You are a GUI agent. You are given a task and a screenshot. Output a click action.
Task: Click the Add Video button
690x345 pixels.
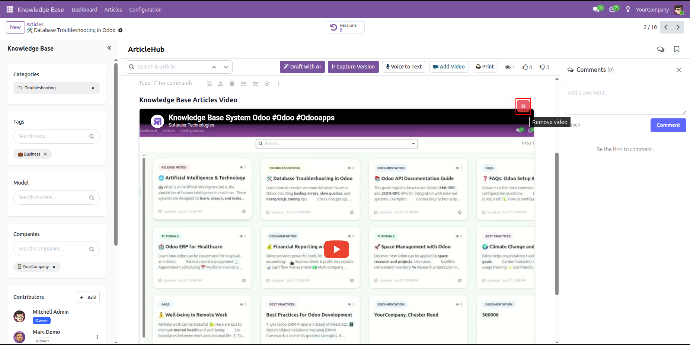tap(449, 67)
